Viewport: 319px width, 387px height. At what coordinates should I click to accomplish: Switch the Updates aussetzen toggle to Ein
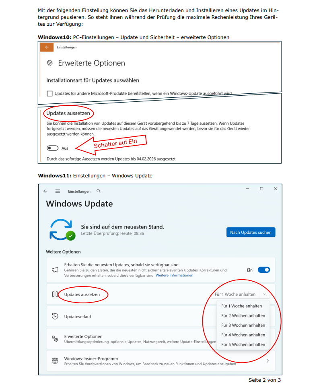click(x=53, y=148)
